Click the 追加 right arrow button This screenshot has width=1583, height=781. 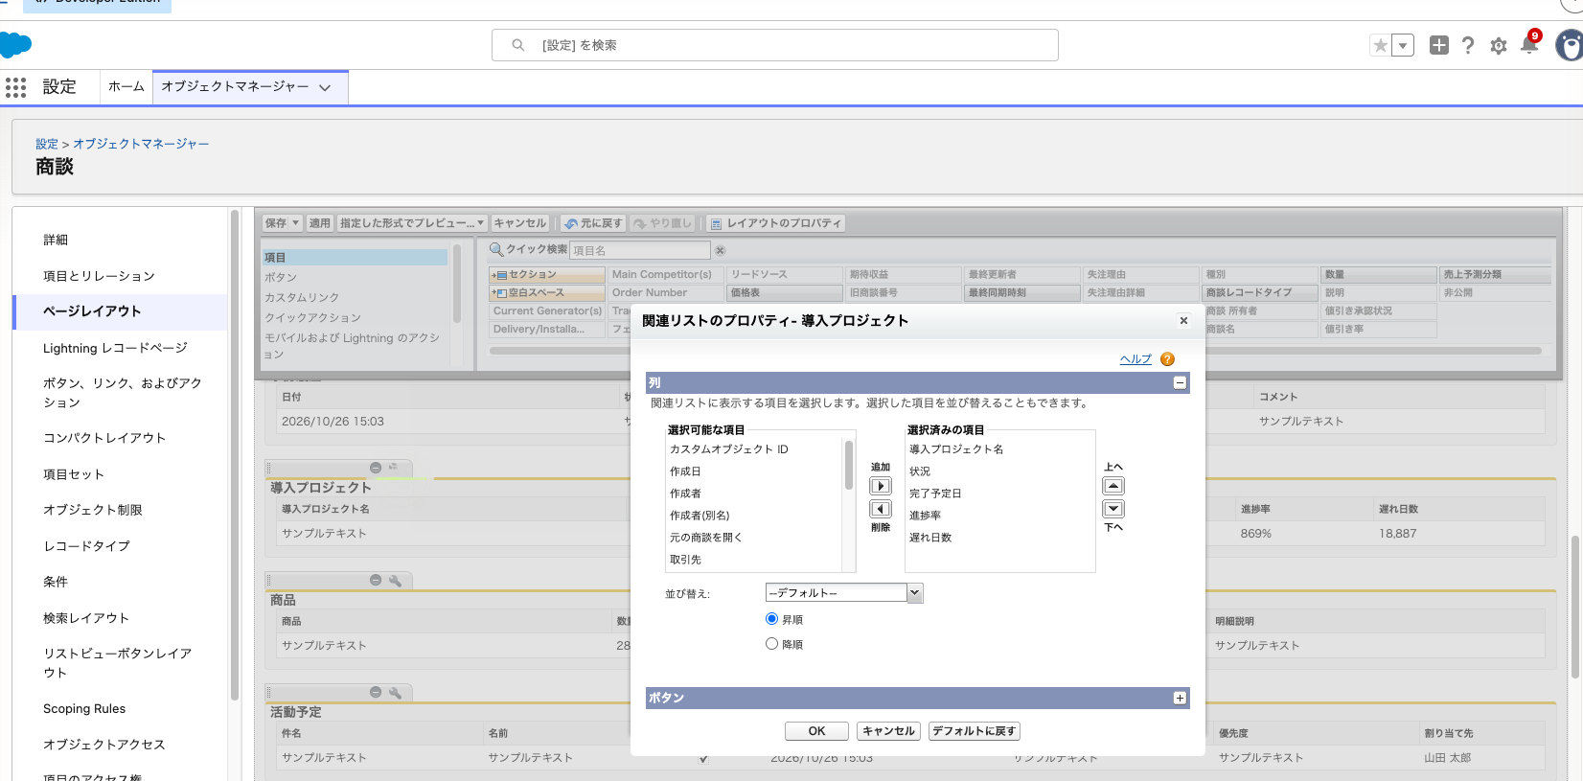point(881,486)
